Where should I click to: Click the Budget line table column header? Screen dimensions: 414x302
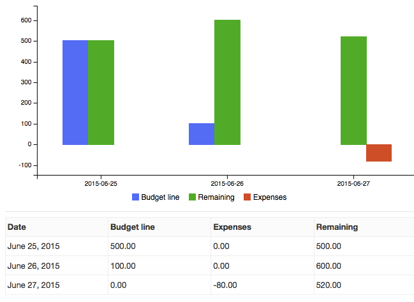133,227
